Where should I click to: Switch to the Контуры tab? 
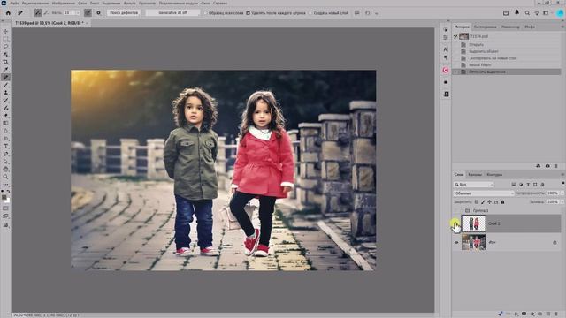pyautogui.click(x=494, y=175)
